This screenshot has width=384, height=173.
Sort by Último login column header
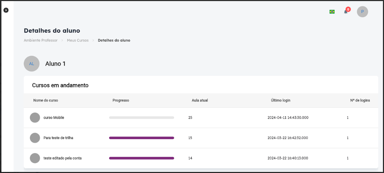click(281, 100)
